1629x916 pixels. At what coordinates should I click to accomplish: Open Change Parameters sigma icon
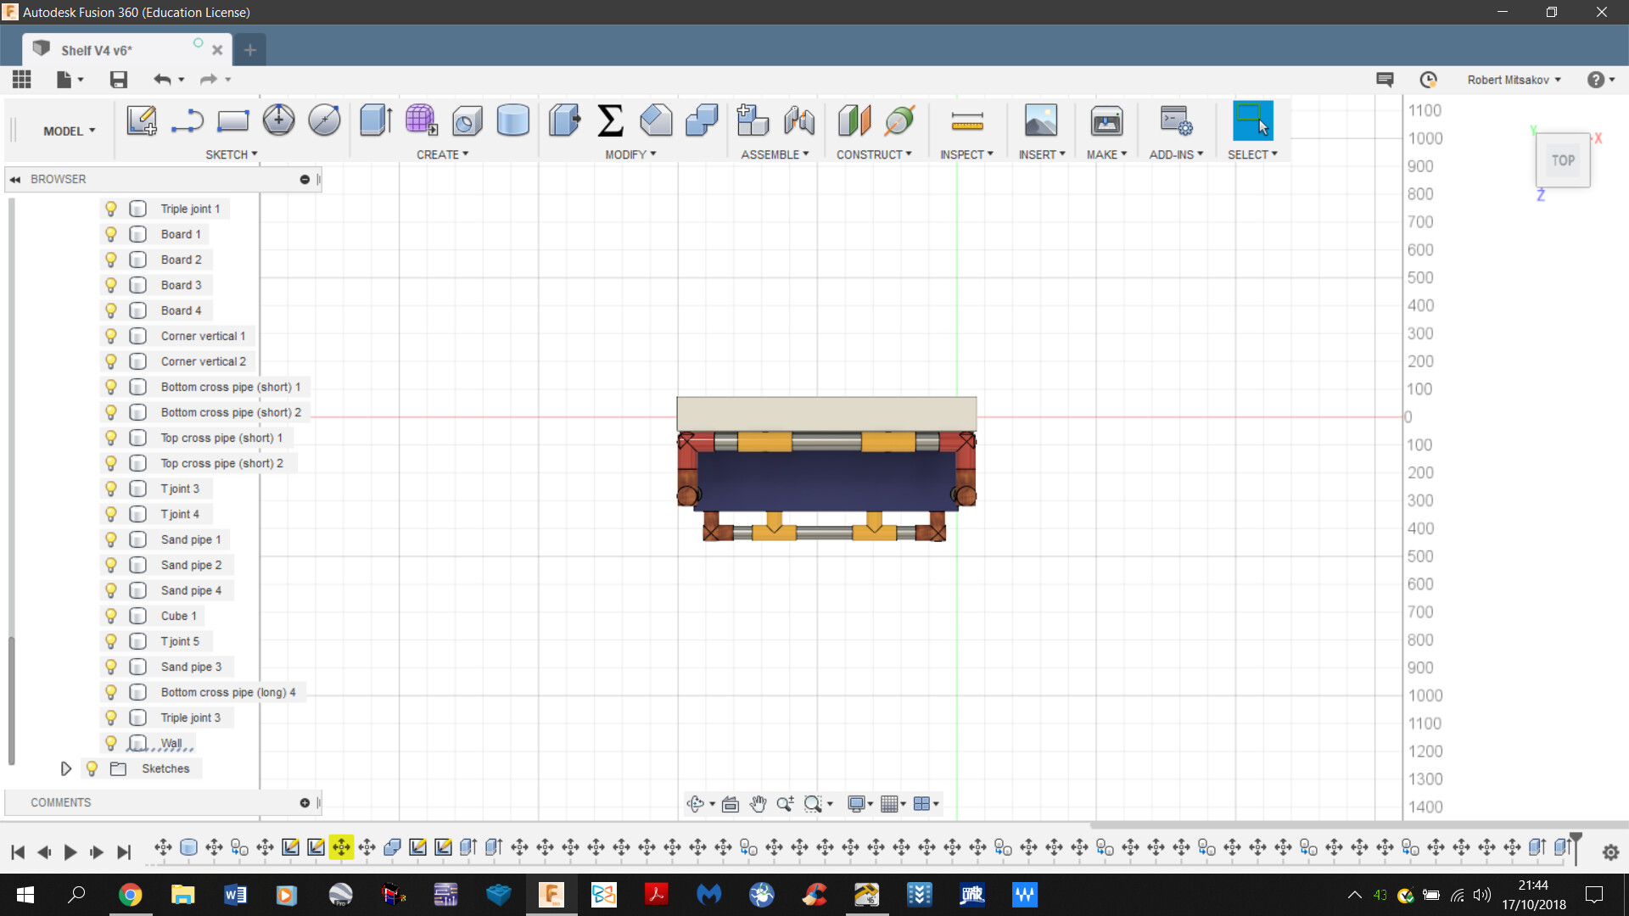(x=610, y=120)
